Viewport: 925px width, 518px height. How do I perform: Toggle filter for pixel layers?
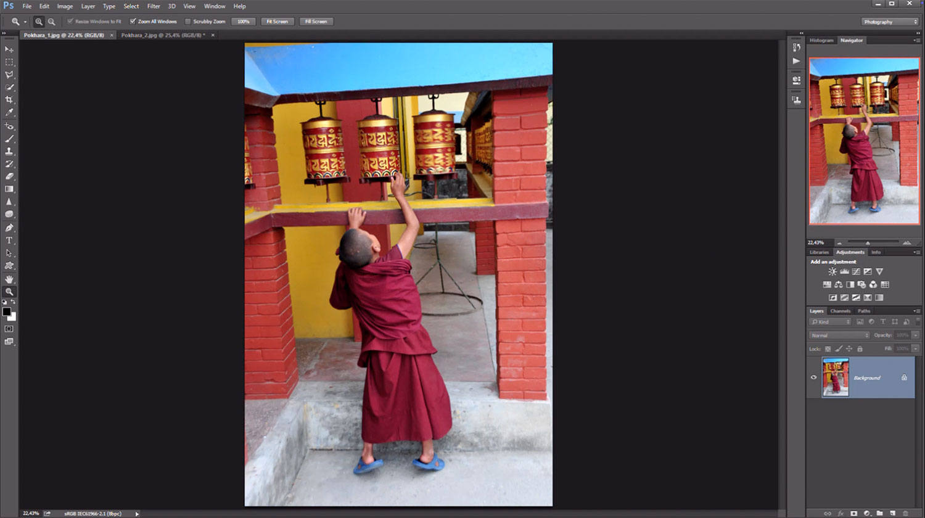coord(860,322)
